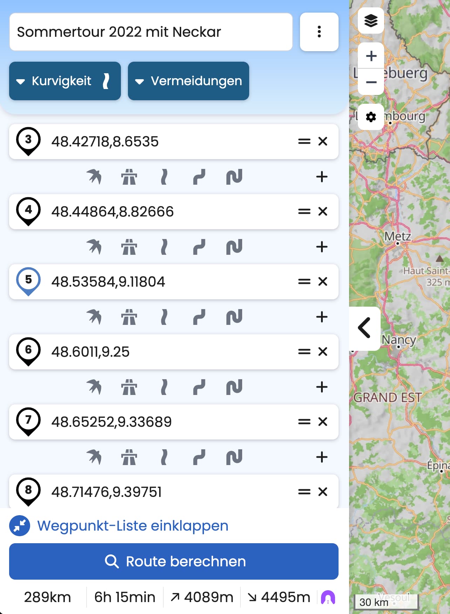Remove waypoint 5 from the route
Image resolution: width=450 pixels, height=614 pixels.
pos(323,281)
